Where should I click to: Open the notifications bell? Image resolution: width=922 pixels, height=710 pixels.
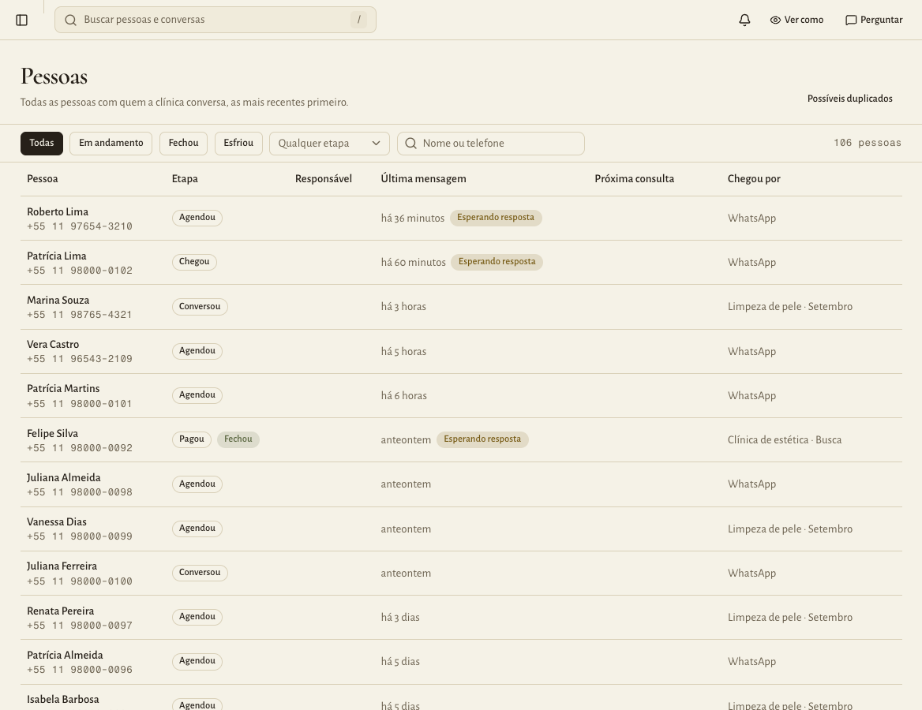pos(744,20)
